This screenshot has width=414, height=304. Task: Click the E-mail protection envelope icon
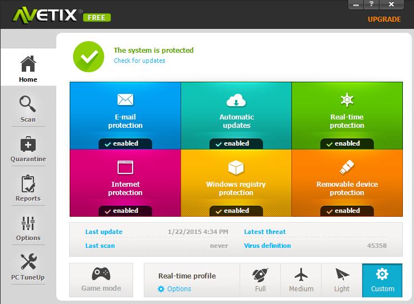click(125, 100)
